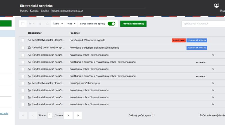Open the Pomoc link in header
The height and width of the screenshot is (125, 225).
point(24,11)
